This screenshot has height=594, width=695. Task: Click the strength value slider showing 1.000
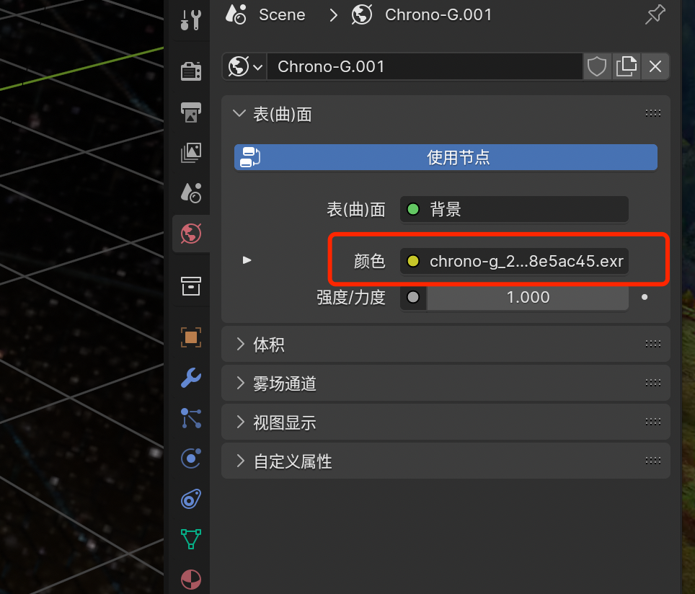527,298
